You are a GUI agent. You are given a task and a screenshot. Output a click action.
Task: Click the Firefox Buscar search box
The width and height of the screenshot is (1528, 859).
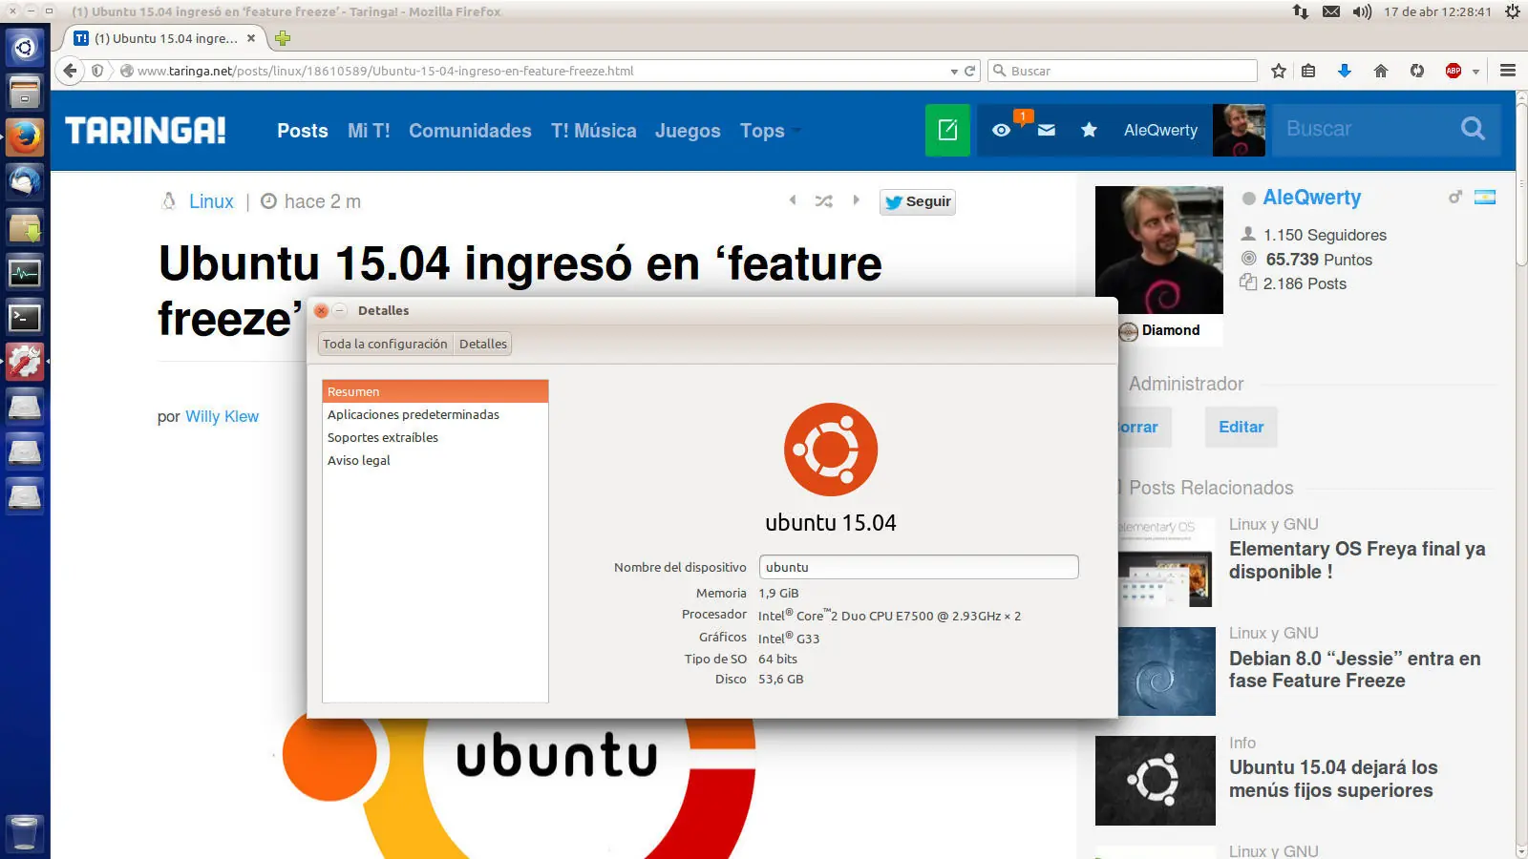[x=1122, y=71]
